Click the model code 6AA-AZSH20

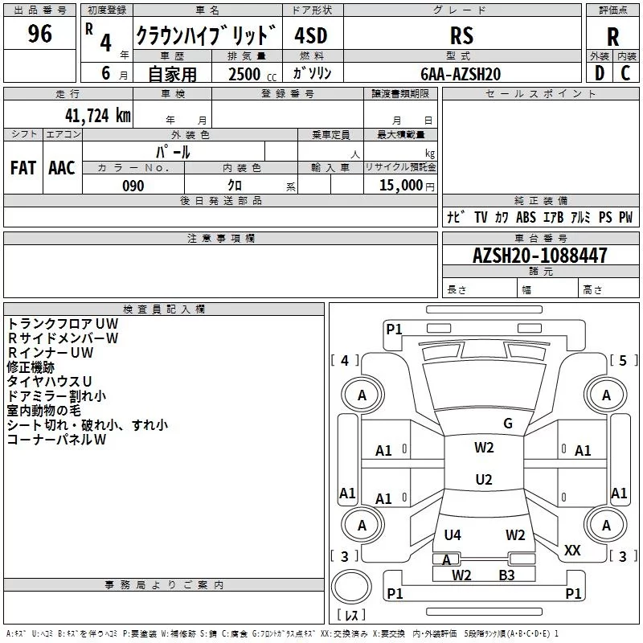(461, 73)
